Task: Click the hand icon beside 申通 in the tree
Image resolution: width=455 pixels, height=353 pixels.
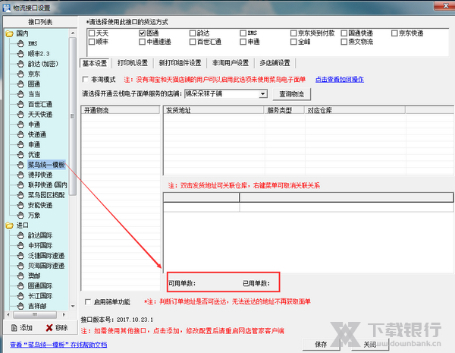Action: [20, 144]
